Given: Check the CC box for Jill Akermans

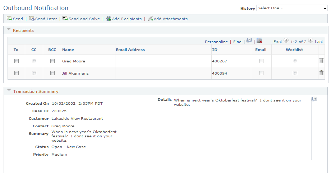Looking at the screenshot, I should pos(34,73).
